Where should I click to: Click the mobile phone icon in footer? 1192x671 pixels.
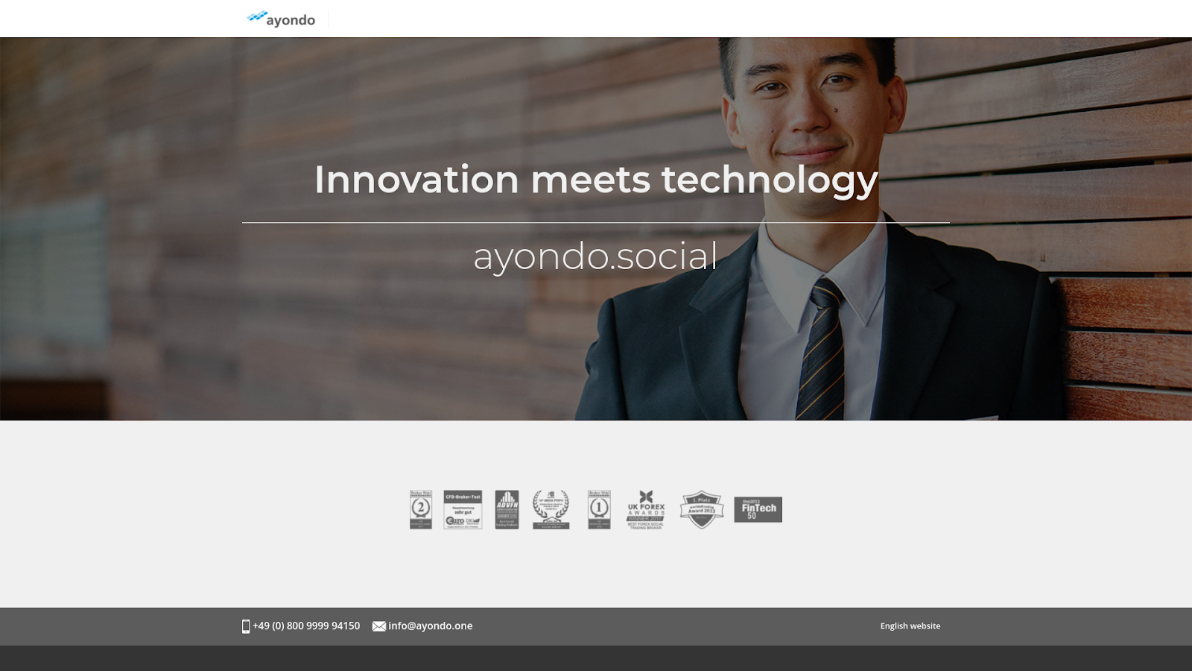point(246,626)
